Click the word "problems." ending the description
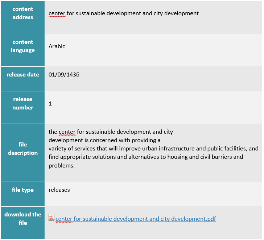The image size is (264, 240). click(x=61, y=166)
